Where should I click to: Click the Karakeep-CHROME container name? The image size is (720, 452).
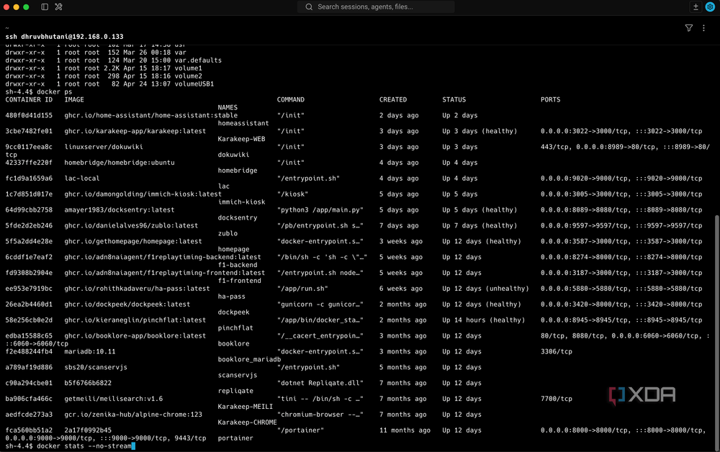pyautogui.click(x=247, y=422)
